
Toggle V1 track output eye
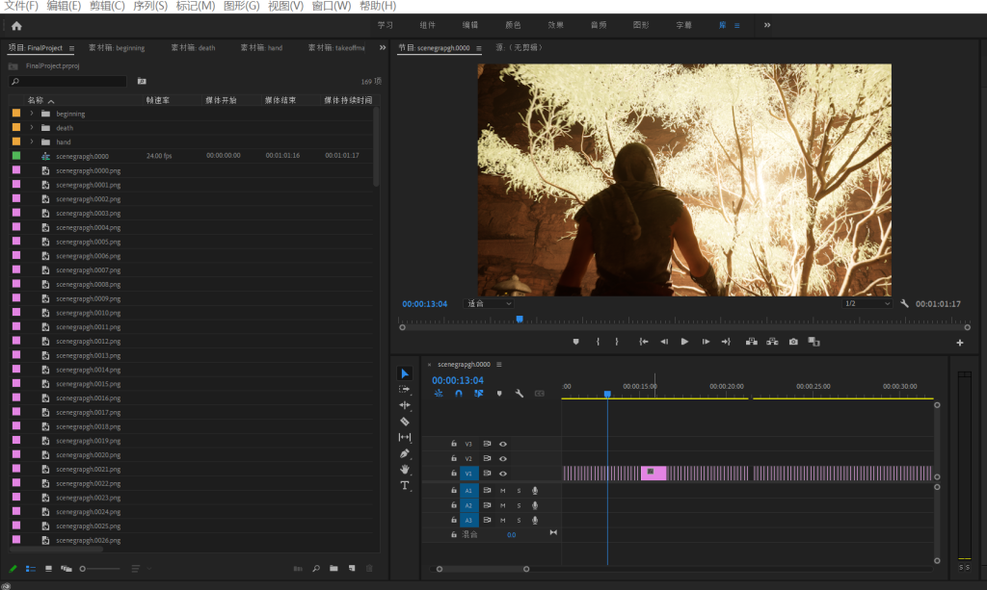[503, 474]
